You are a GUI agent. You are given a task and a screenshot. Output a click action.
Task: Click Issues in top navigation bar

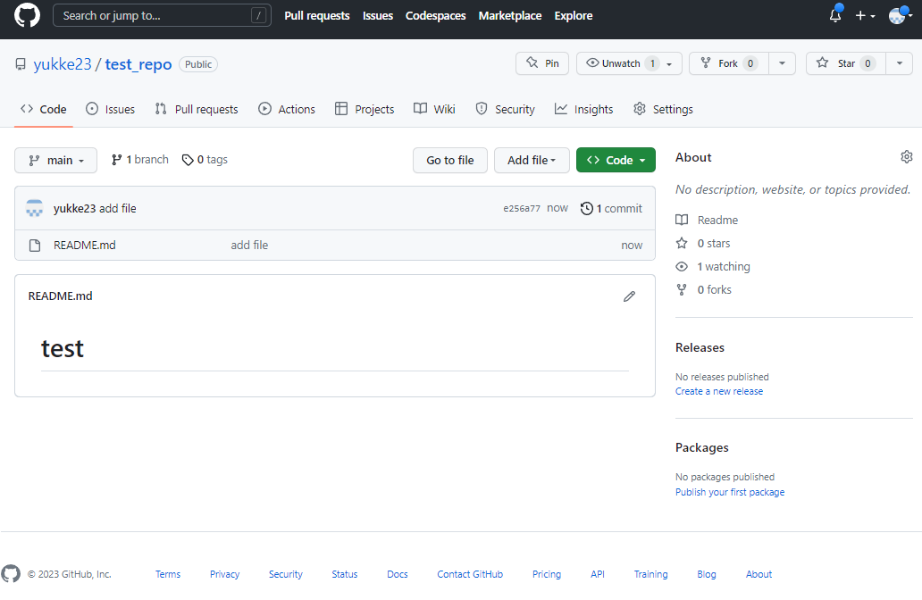[378, 16]
